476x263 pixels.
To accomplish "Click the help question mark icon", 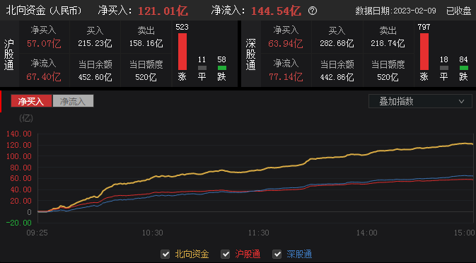I will (313, 11).
